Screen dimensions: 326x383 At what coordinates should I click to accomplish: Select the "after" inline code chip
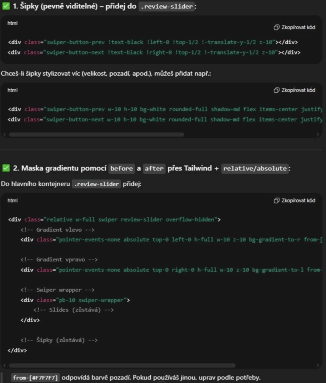(154, 169)
